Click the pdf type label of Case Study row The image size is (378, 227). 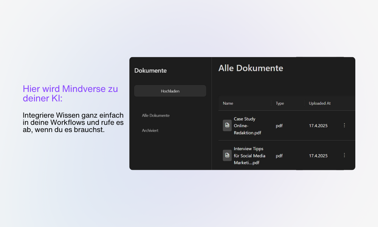click(279, 125)
